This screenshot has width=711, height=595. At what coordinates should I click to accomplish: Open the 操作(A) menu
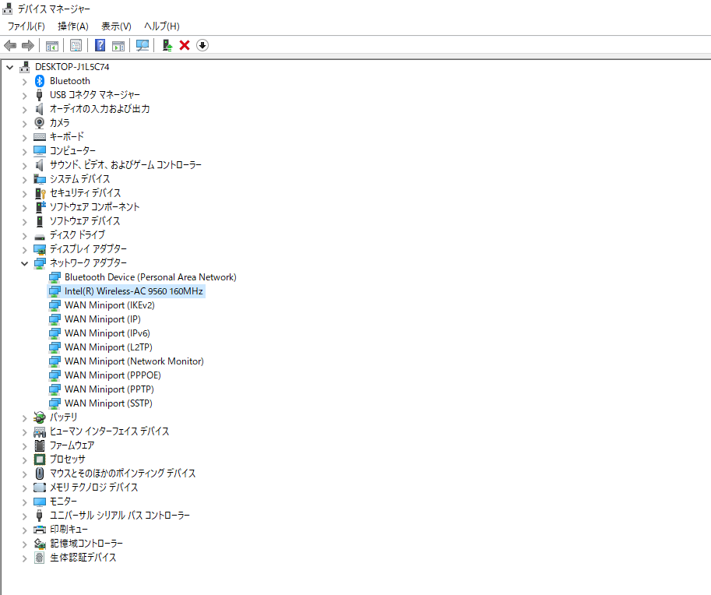[x=73, y=26]
